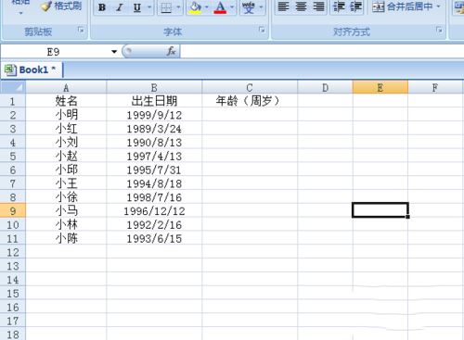Screen dimensions: 464x340
Task: Click the Insert Function fx icon
Action: click(x=171, y=51)
